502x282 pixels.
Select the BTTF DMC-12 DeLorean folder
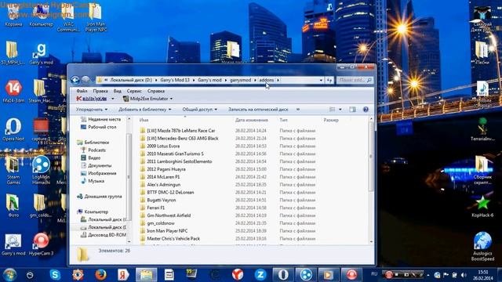pos(170,192)
